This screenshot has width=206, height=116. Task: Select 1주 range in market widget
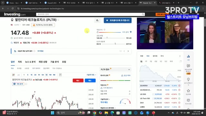click(146, 61)
